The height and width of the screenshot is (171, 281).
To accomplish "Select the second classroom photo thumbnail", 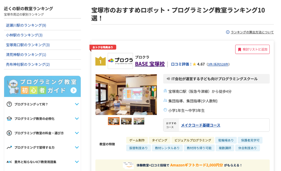I will pyautogui.click(x=126, y=121).
